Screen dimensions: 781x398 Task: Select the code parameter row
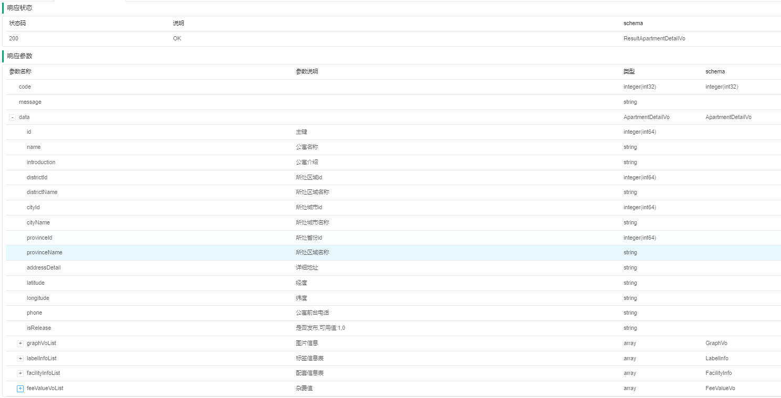click(x=393, y=87)
